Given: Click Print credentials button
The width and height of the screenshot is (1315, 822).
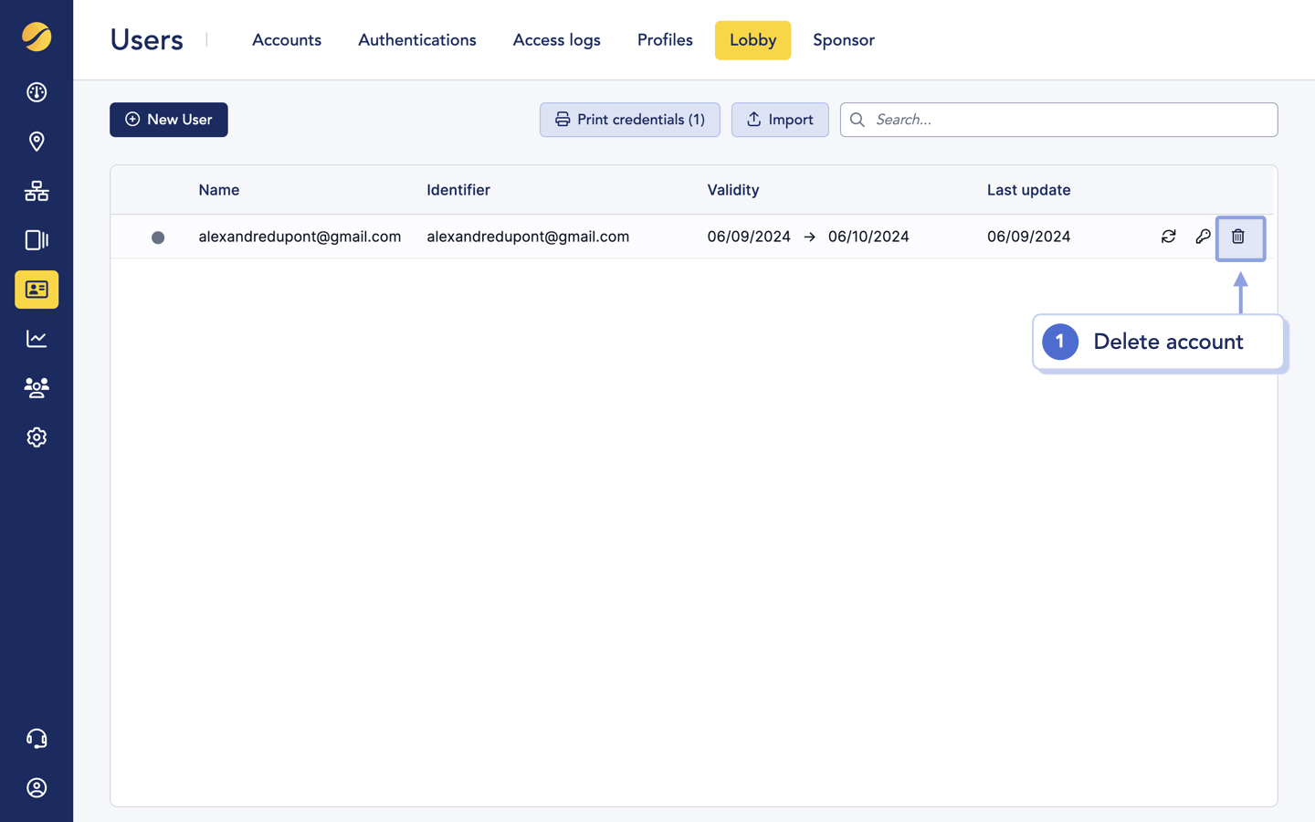Looking at the screenshot, I should [629, 120].
